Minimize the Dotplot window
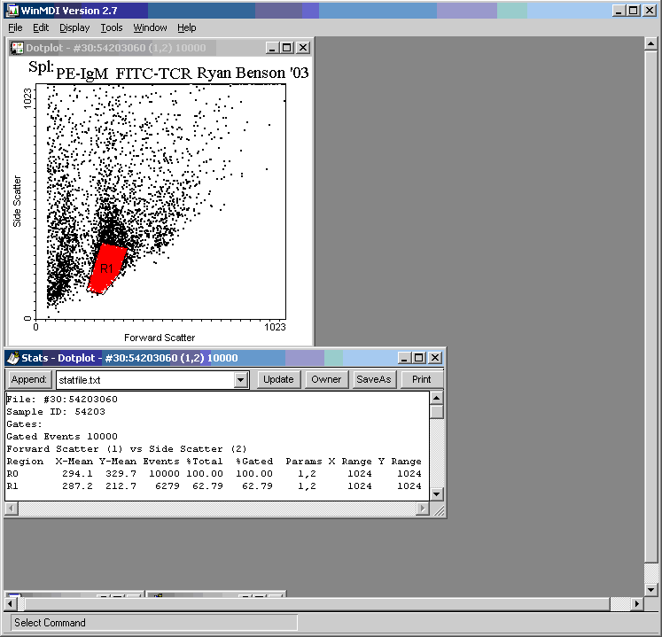 click(272, 48)
